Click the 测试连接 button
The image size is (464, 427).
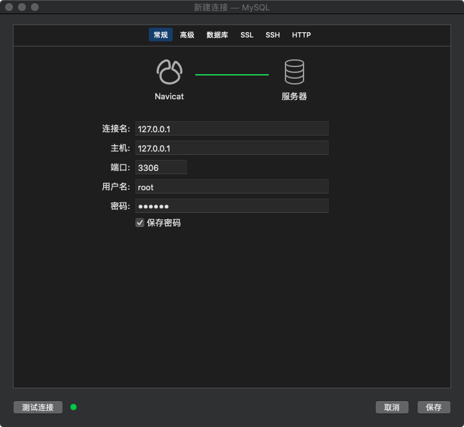(38, 407)
